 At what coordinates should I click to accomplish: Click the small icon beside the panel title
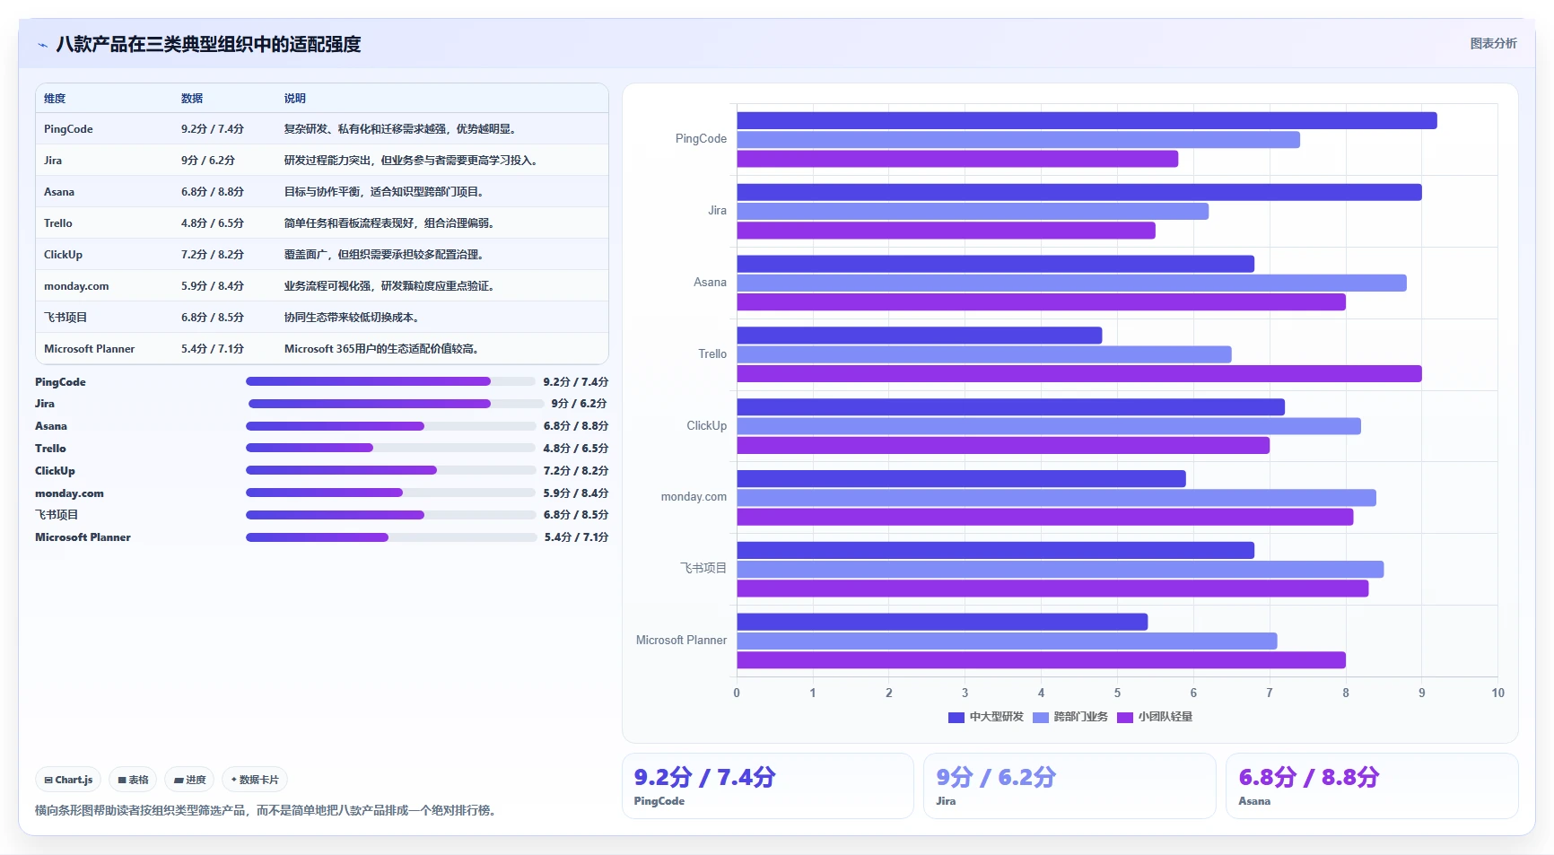click(42, 45)
